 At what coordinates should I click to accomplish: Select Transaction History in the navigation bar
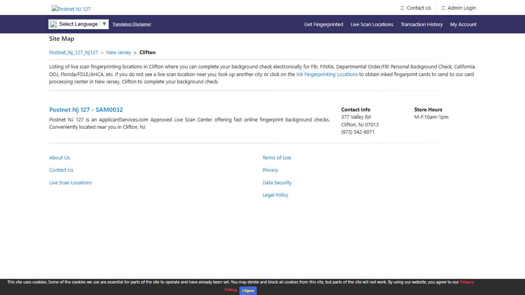click(x=422, y=24)
